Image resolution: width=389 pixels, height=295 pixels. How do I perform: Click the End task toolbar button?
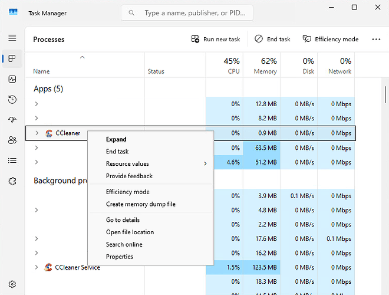coord(272,39)
